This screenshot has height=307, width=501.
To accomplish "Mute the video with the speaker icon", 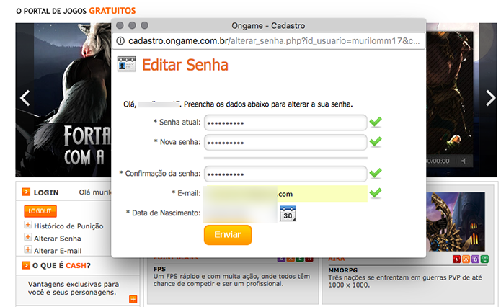I will (x=464, y=161).
